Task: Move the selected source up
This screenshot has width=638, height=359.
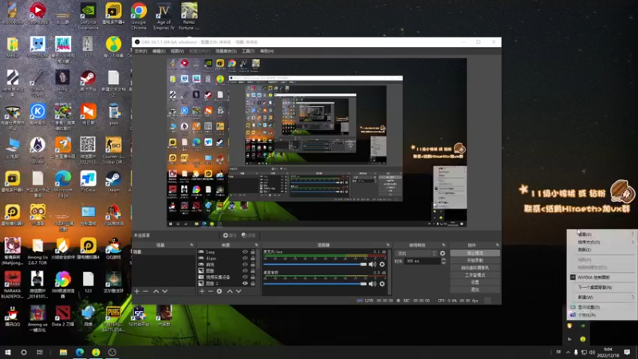Action: tap(230, 291)
